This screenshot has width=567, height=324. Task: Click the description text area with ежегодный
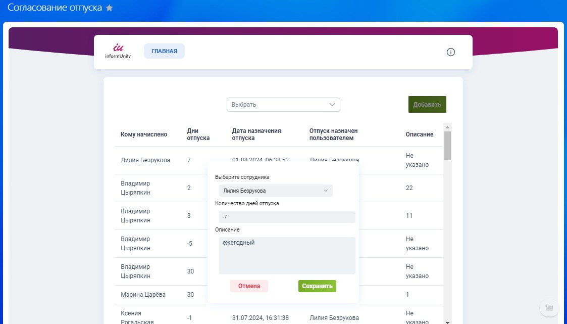tap(287, 255)
